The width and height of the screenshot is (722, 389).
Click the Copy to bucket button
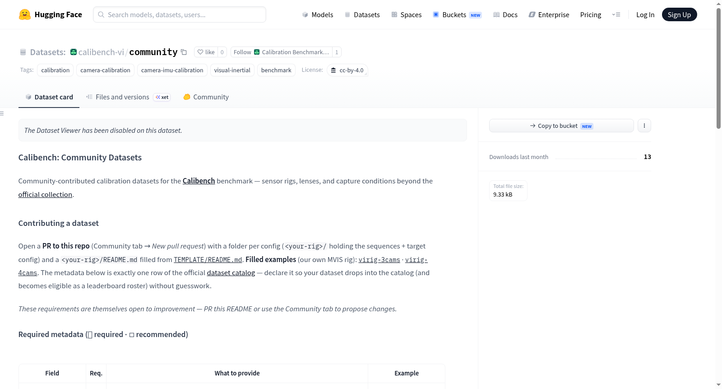561,126
